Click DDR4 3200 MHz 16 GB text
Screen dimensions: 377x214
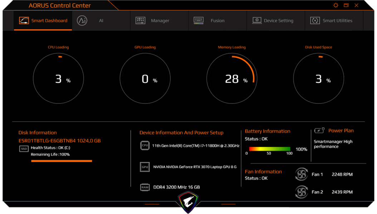176,187
